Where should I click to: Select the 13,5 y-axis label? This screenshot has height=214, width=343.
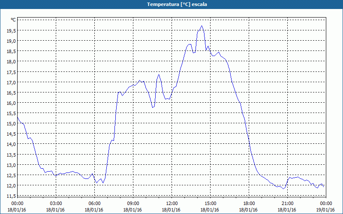click(x=11, y=155)
